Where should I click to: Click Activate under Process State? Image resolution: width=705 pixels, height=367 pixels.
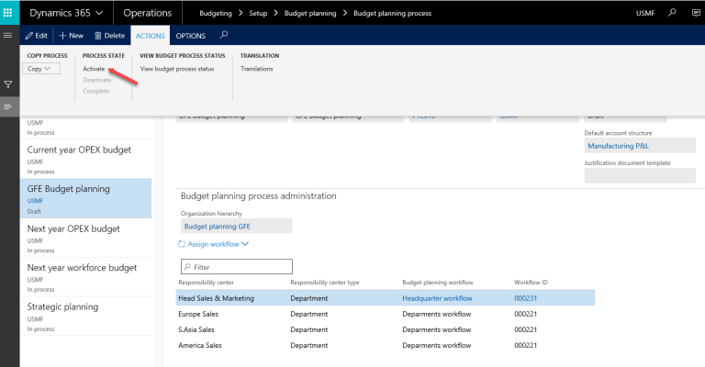(94, 69)
